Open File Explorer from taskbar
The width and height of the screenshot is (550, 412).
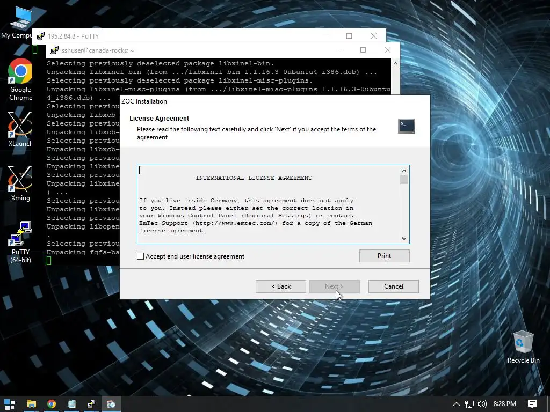tap(32, 404)
